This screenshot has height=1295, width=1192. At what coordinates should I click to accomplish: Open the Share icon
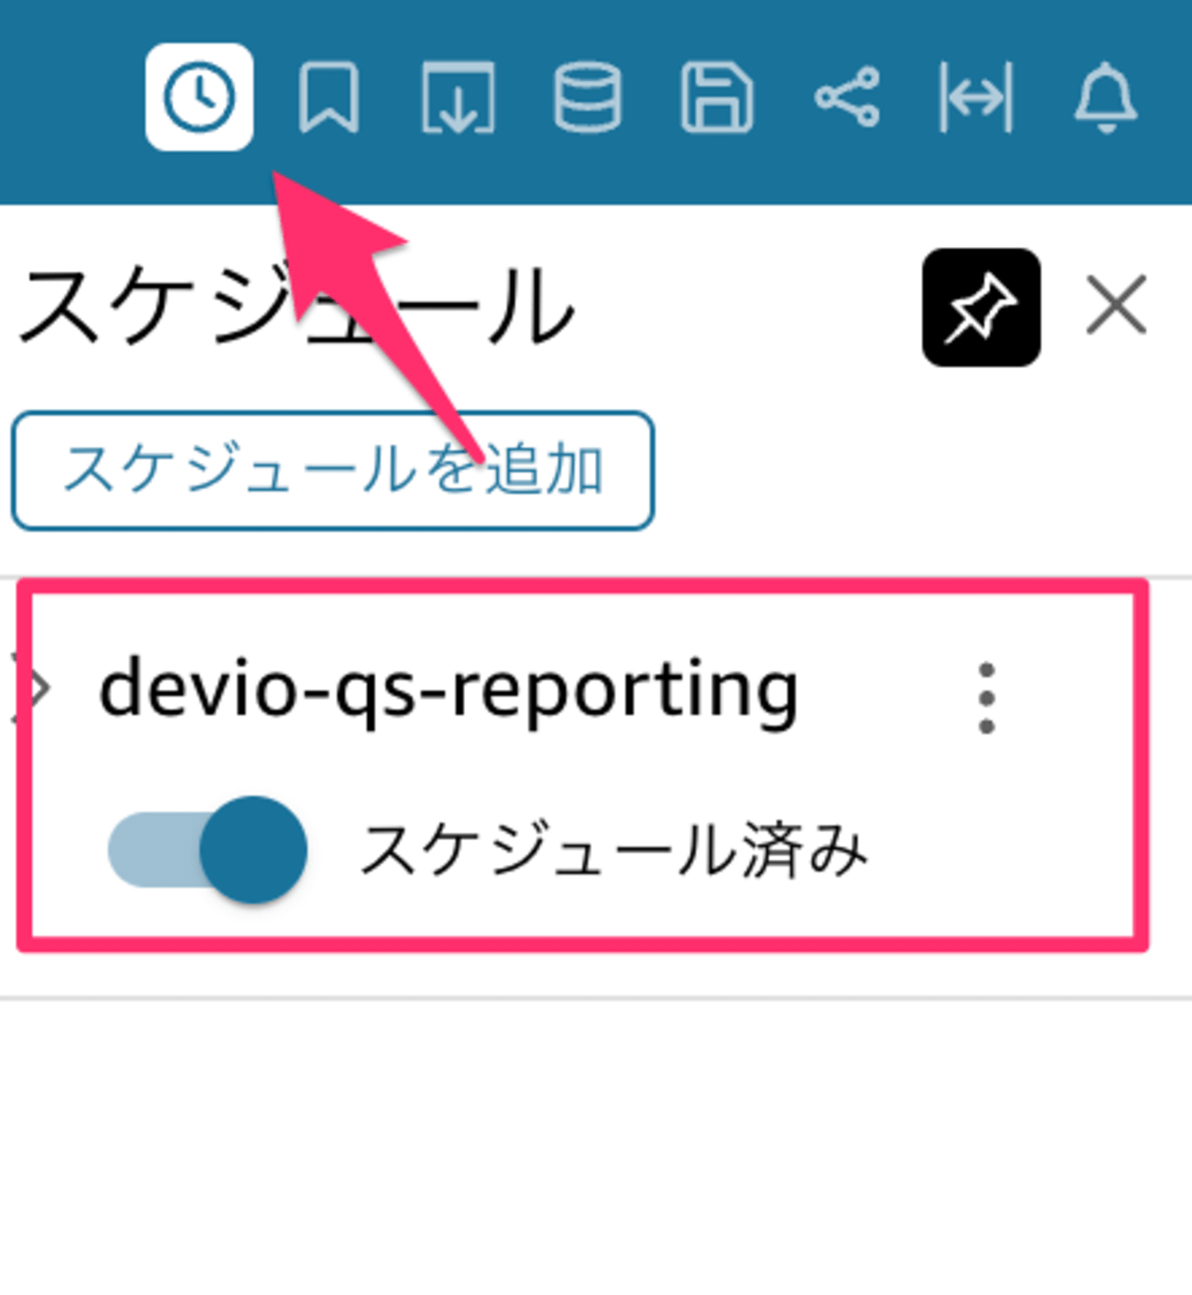click(x=846, y=97)
